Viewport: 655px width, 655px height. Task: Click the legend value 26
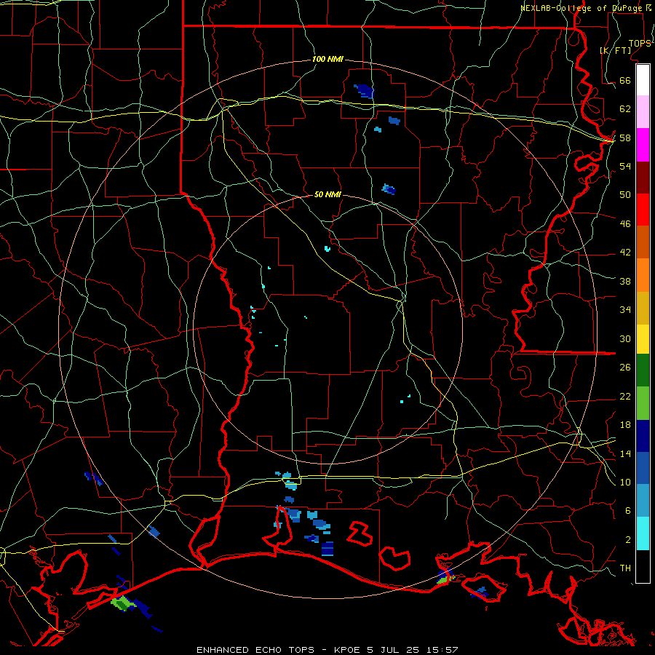click(x=625, y=368)
